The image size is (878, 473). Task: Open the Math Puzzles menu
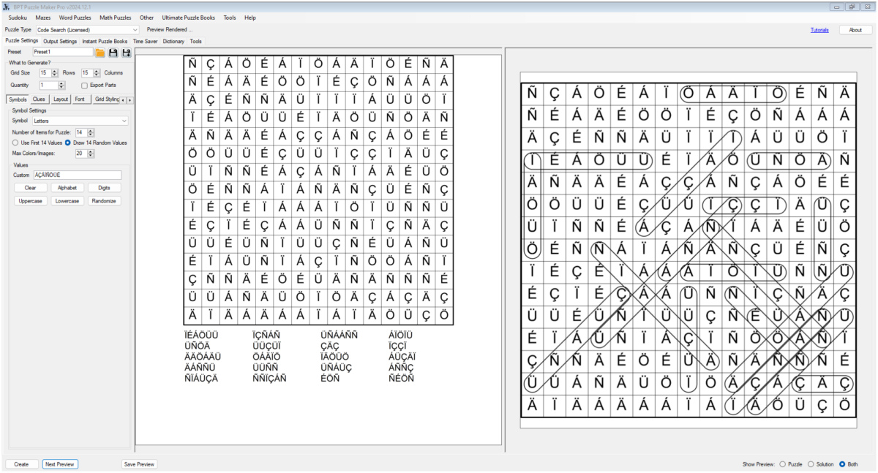(x=115, y=17)
